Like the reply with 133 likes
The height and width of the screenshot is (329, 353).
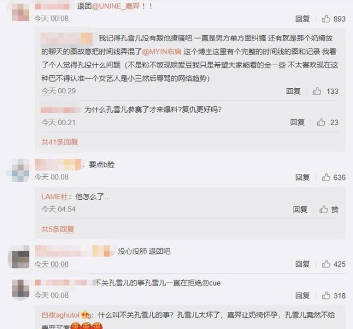tap(325, 91)
